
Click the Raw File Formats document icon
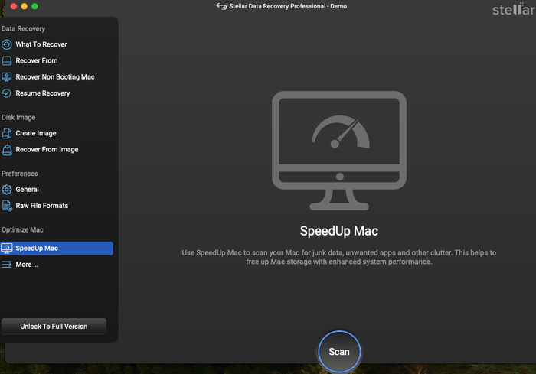pyautogui.click(x=7, y=206)
